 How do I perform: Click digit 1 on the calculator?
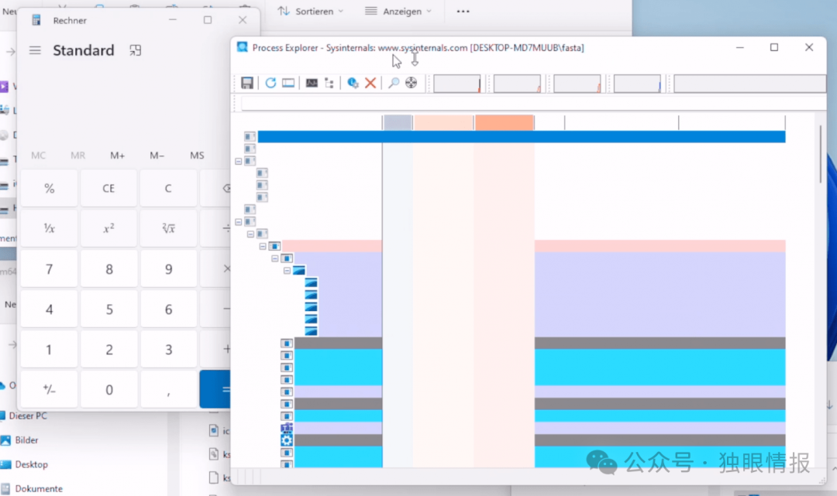(x=49, y=350)
